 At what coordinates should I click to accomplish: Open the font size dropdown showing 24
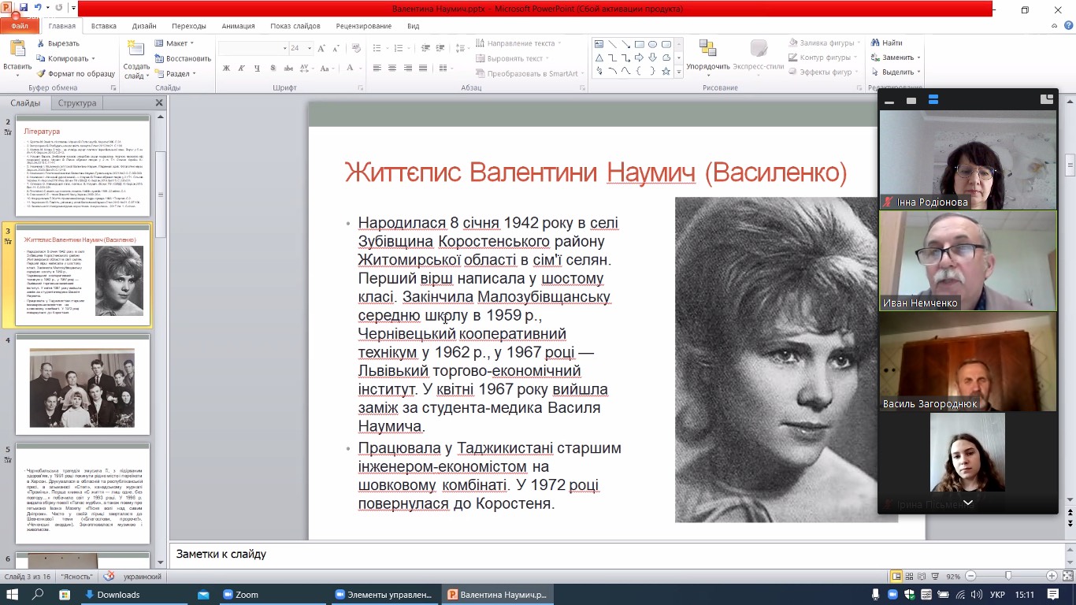(310, 48)
